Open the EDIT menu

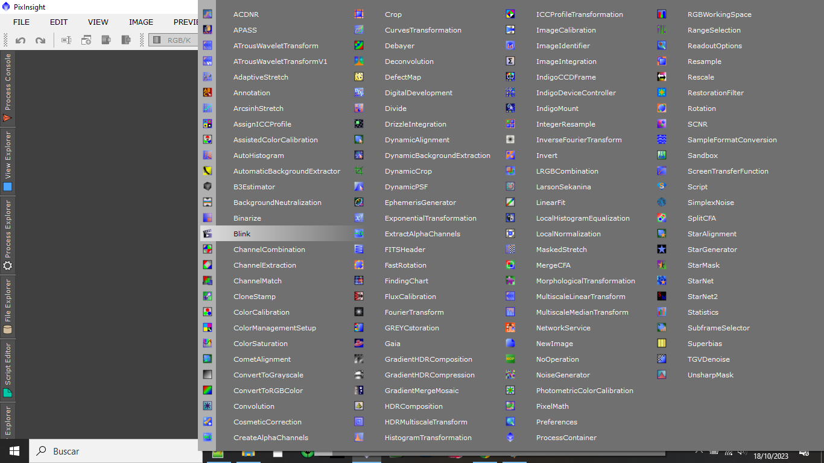[59, 22]
